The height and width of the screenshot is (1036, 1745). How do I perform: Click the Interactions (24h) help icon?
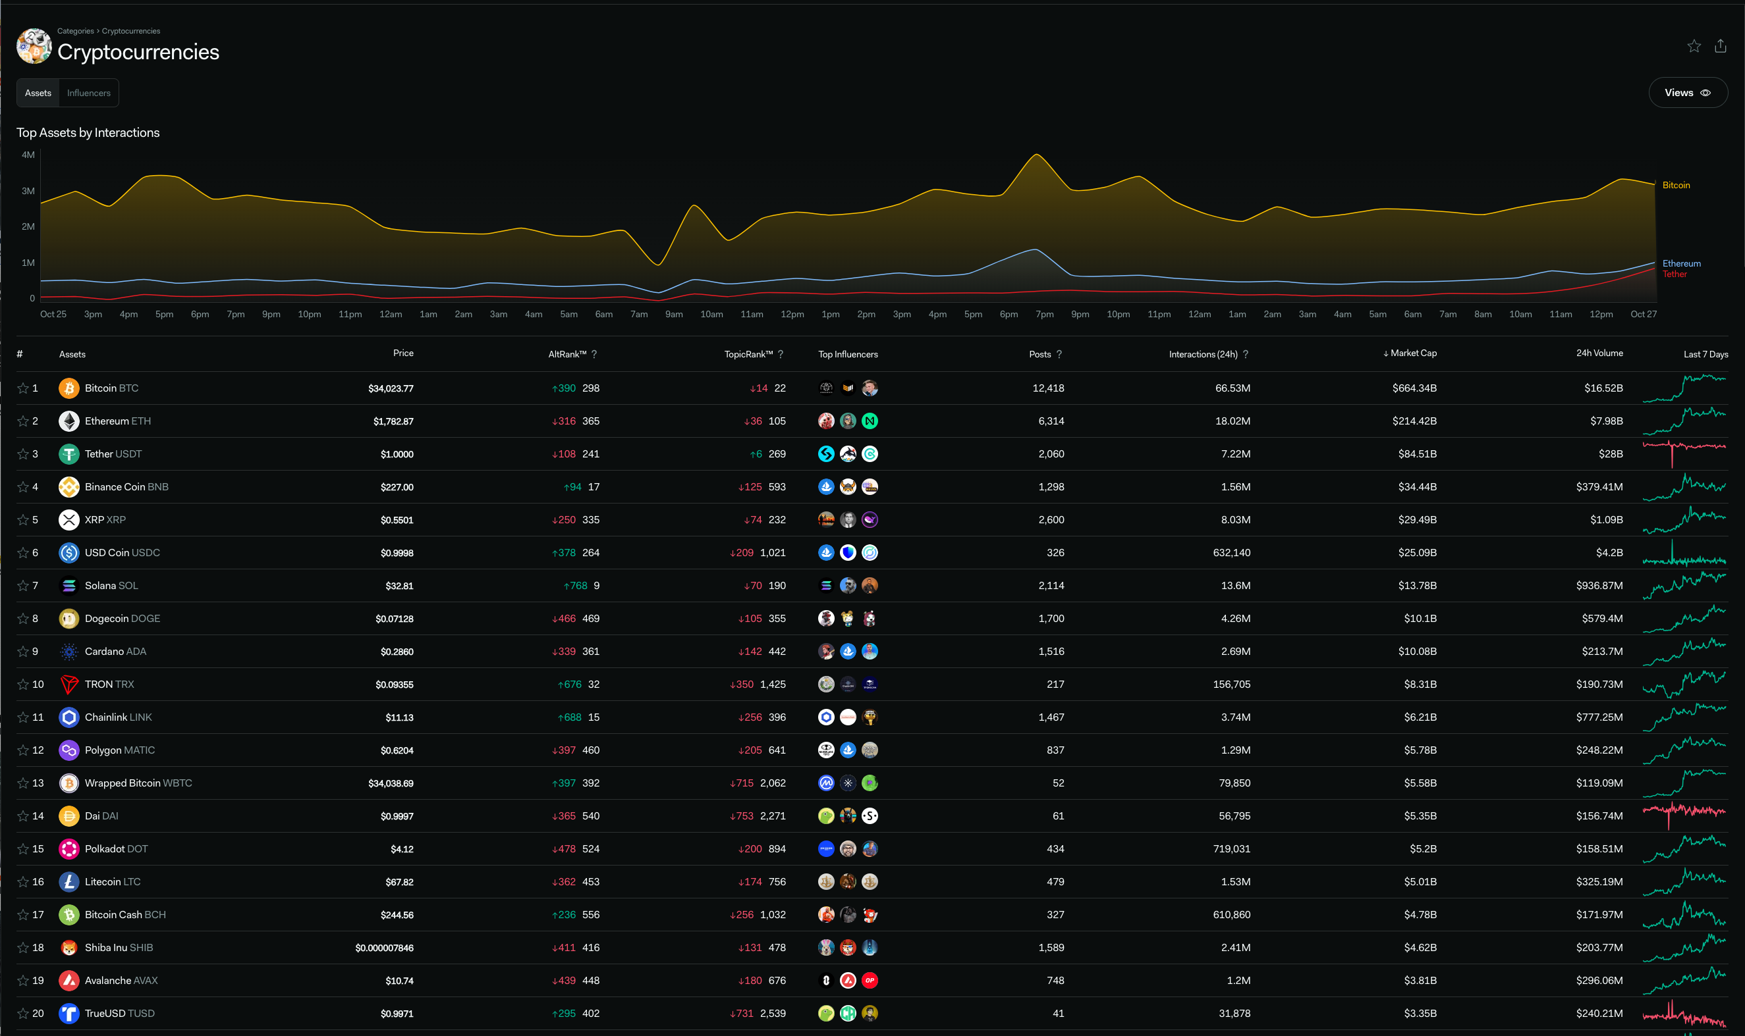coord(1246,355)
